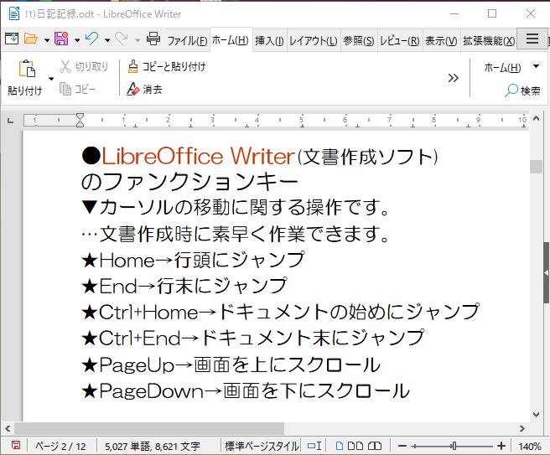Switch to the ホーム(H) tab
The image size is (550, 455).
coord(231,40)
